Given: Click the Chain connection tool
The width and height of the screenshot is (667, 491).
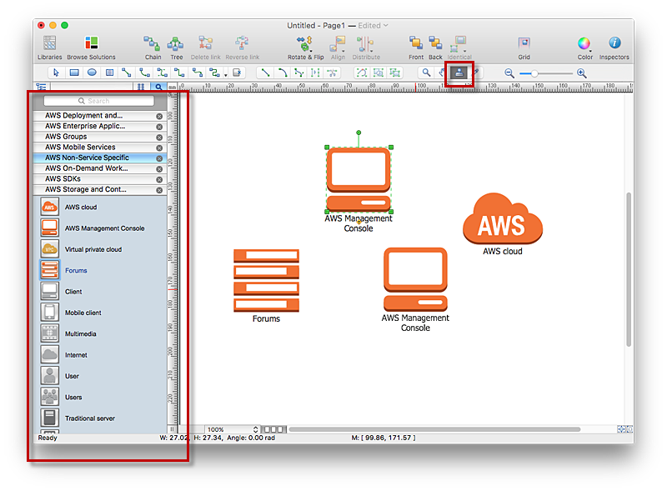Looking at the screenshot, I should click(153, 48).
